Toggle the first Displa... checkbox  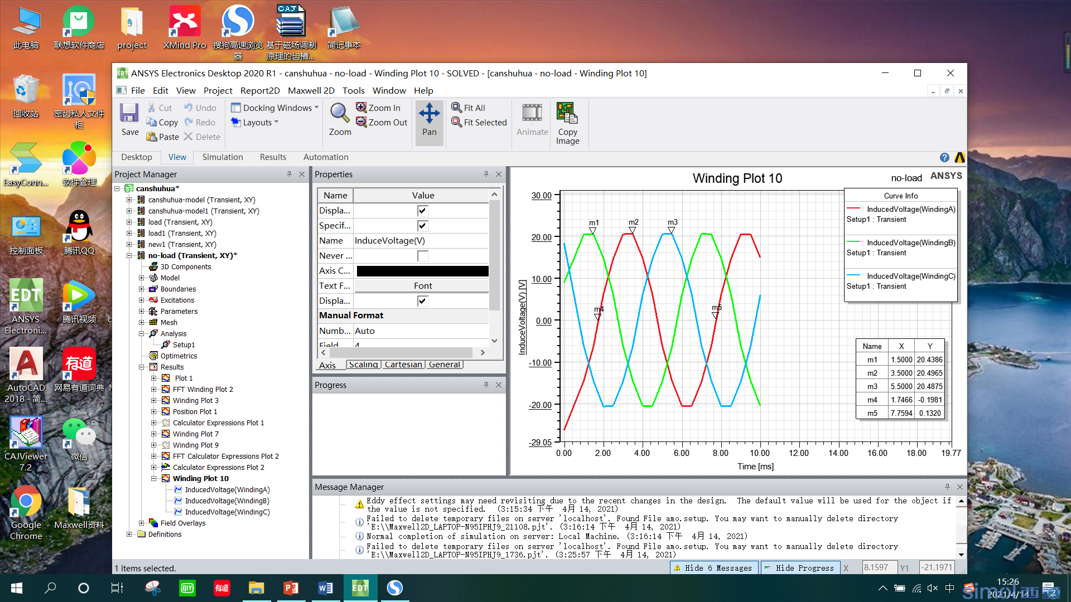tap(422, 210)
